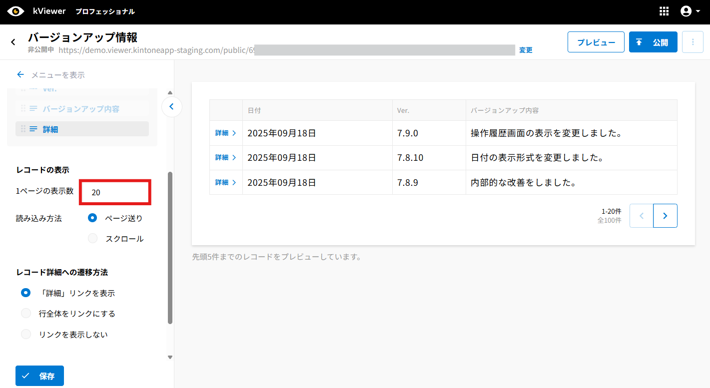Collapse the side panel with round chevron
This screenshot has height=388, width=710.
point(171,106)
